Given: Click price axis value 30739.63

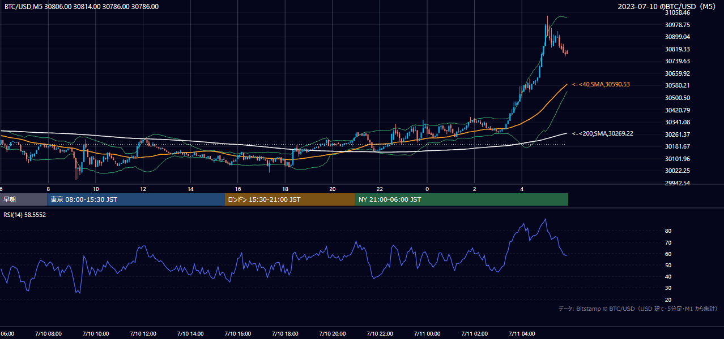Looking at the screenshot, I should [677, 61].
